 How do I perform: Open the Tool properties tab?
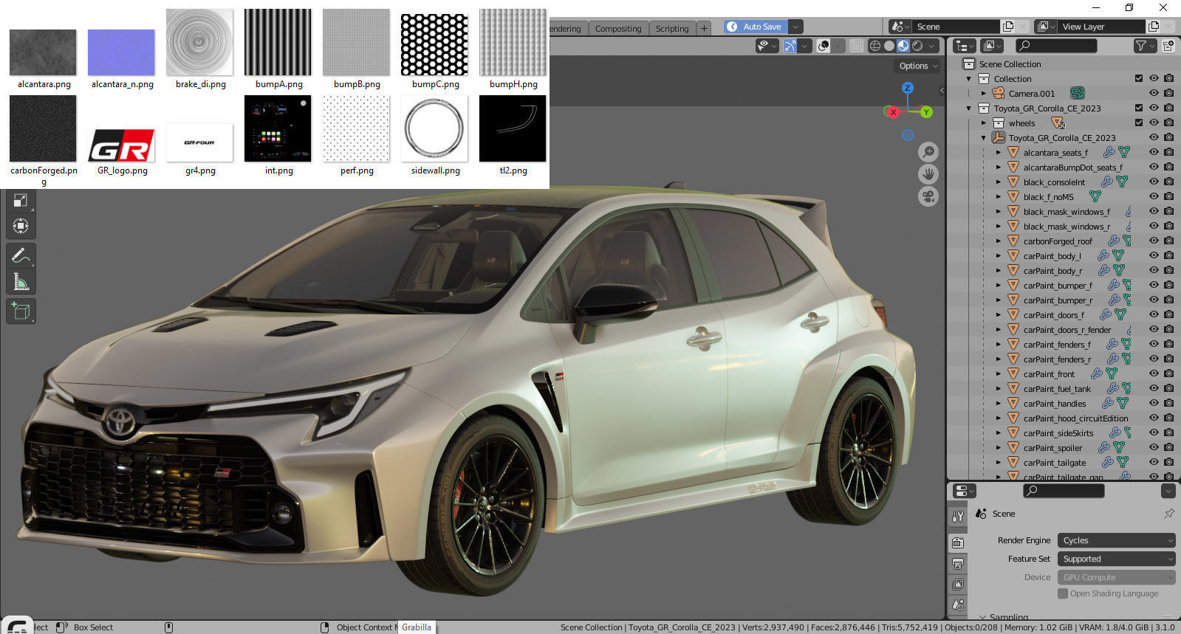958,517
